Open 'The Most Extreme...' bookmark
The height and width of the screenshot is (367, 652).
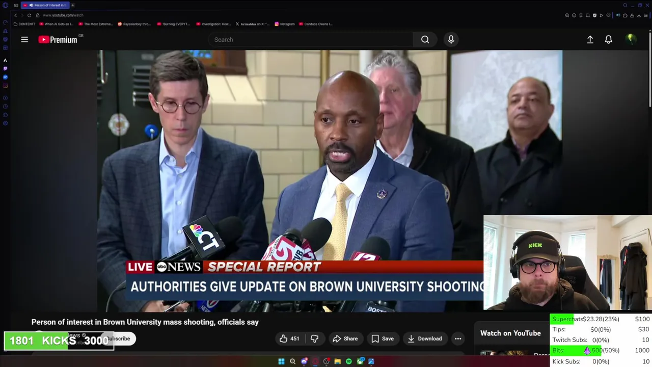click(95, 24)
